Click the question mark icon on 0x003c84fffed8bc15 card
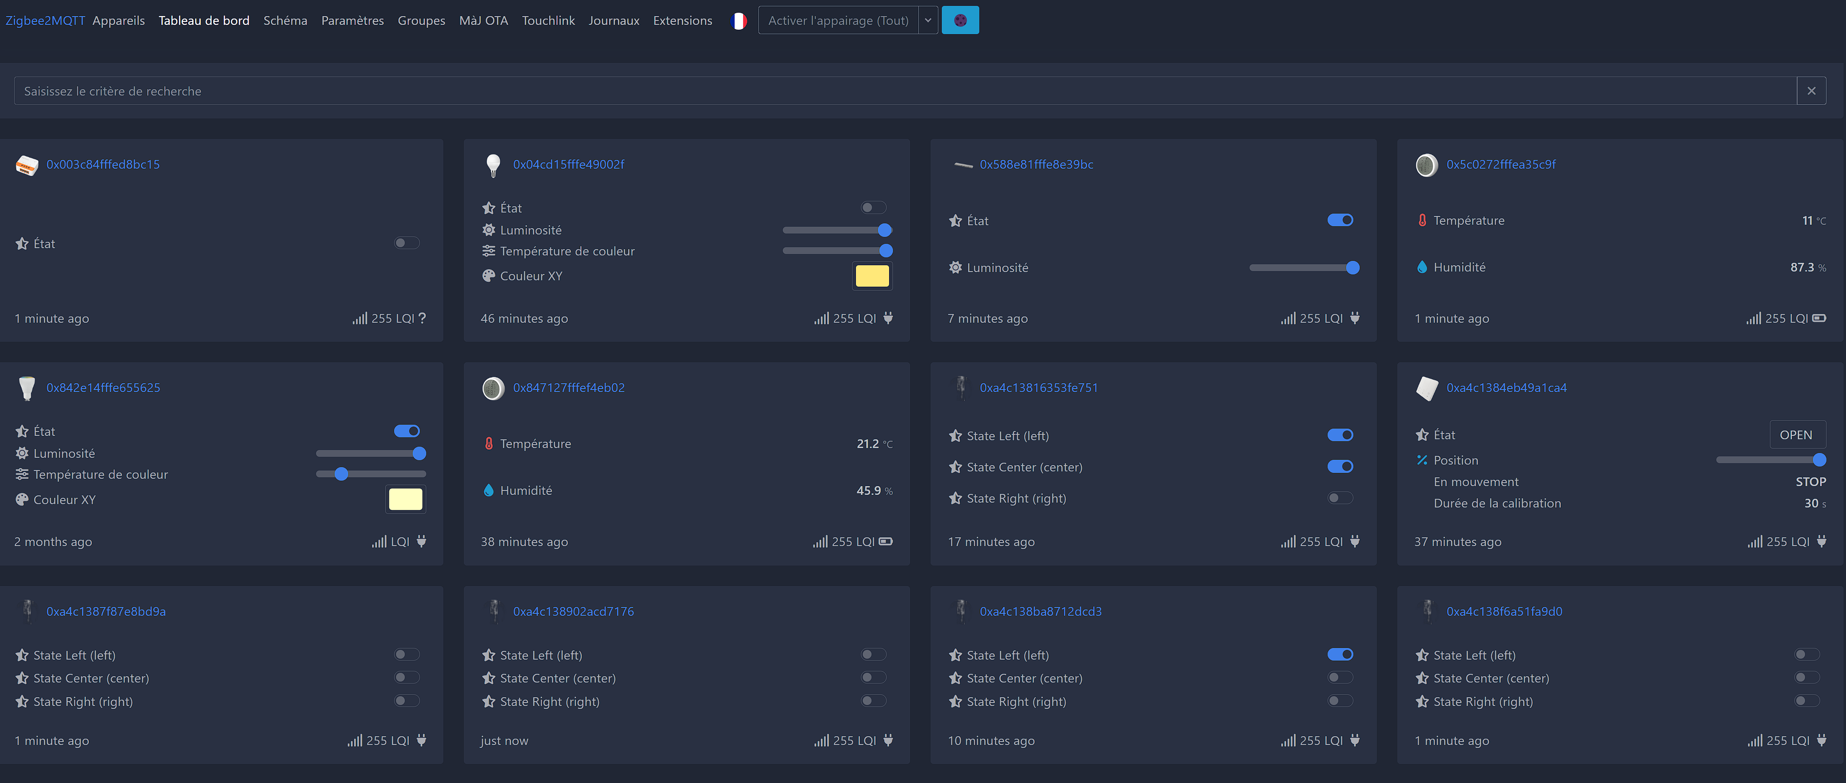This screenshot has width=1846, height=783. 422,318
